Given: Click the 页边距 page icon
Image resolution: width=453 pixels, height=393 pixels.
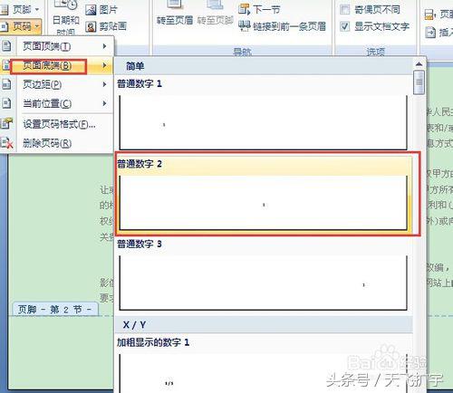Looking at the screenshot, I should (x=6, y=84).
